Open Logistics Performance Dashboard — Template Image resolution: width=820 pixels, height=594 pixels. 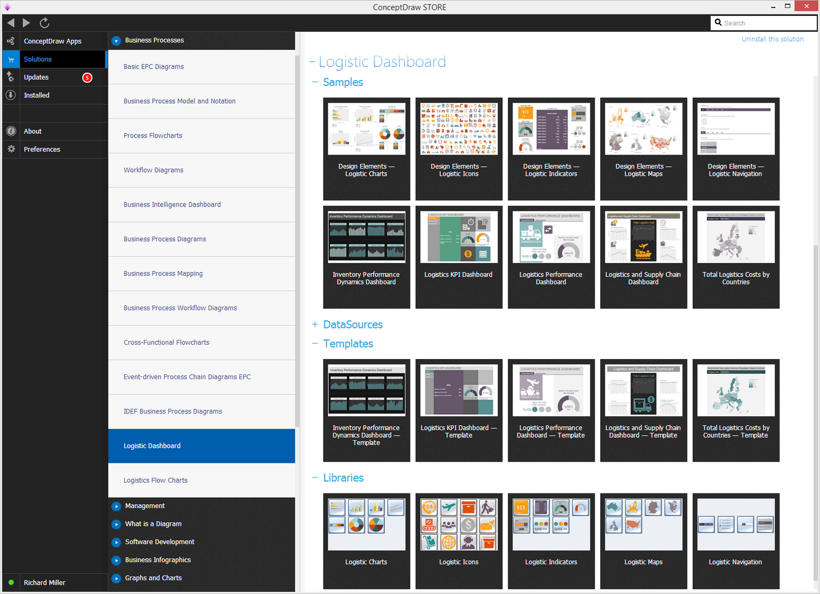[551, 410]
